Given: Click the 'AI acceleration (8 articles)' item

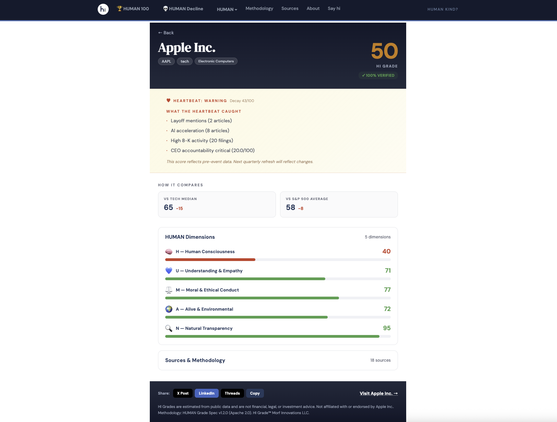Looking at the screenshot, I should [200, 131].
